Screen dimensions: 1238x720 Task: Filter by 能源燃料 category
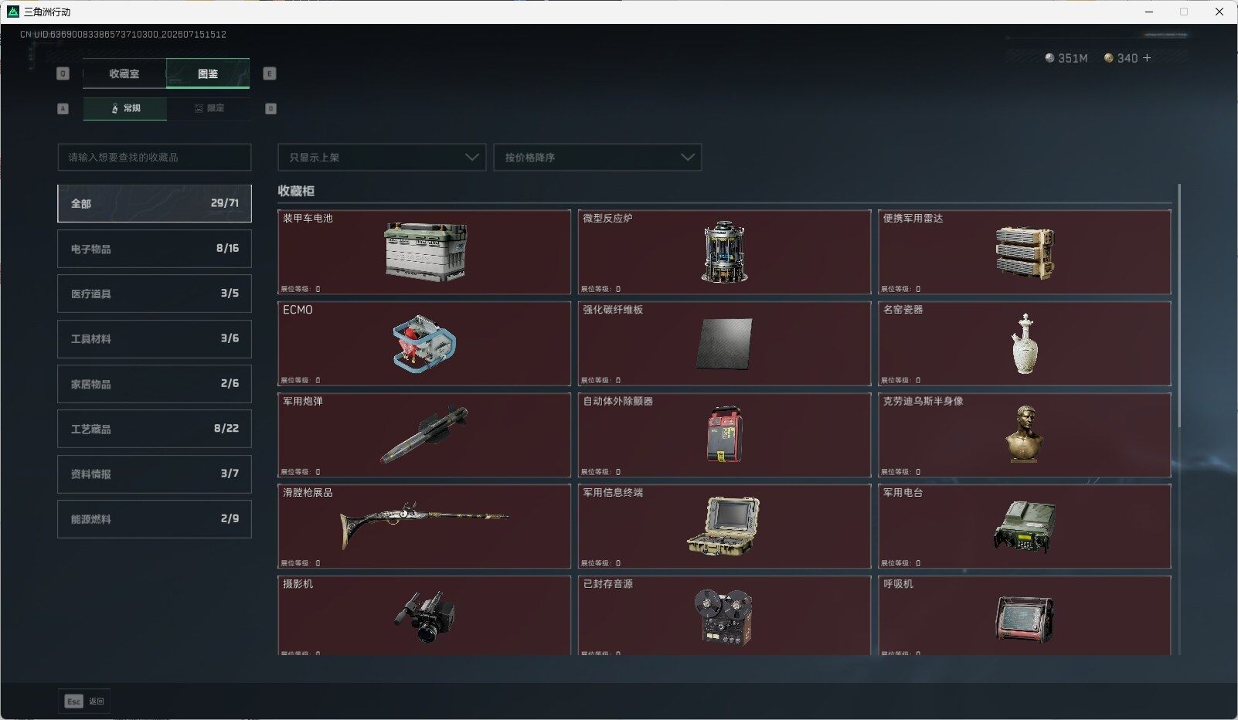click(x=155, y=519)
